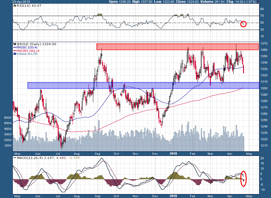Click the 70 level on RSI axis

coord(262,16)
